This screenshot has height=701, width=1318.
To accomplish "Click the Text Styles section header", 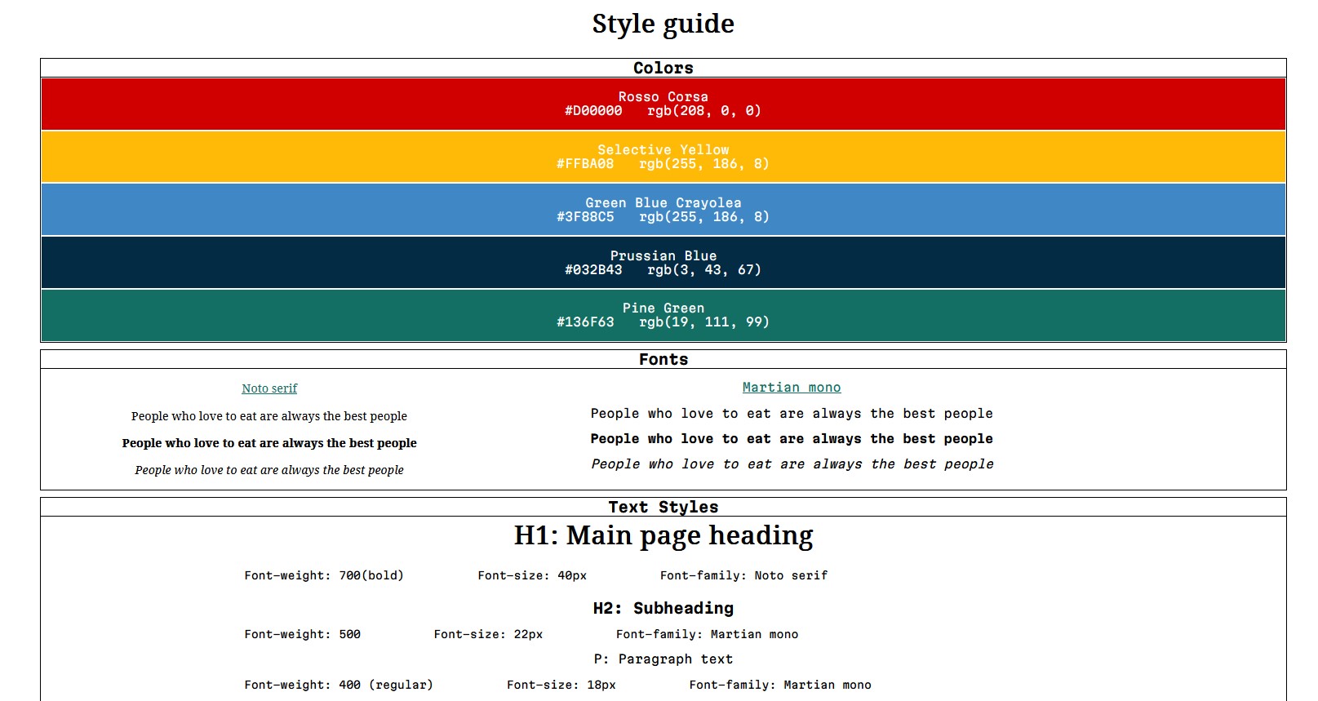I will [663, 507].
